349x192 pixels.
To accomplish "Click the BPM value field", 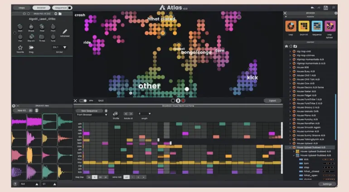I will pyautogui.click(x=101, y=101).
